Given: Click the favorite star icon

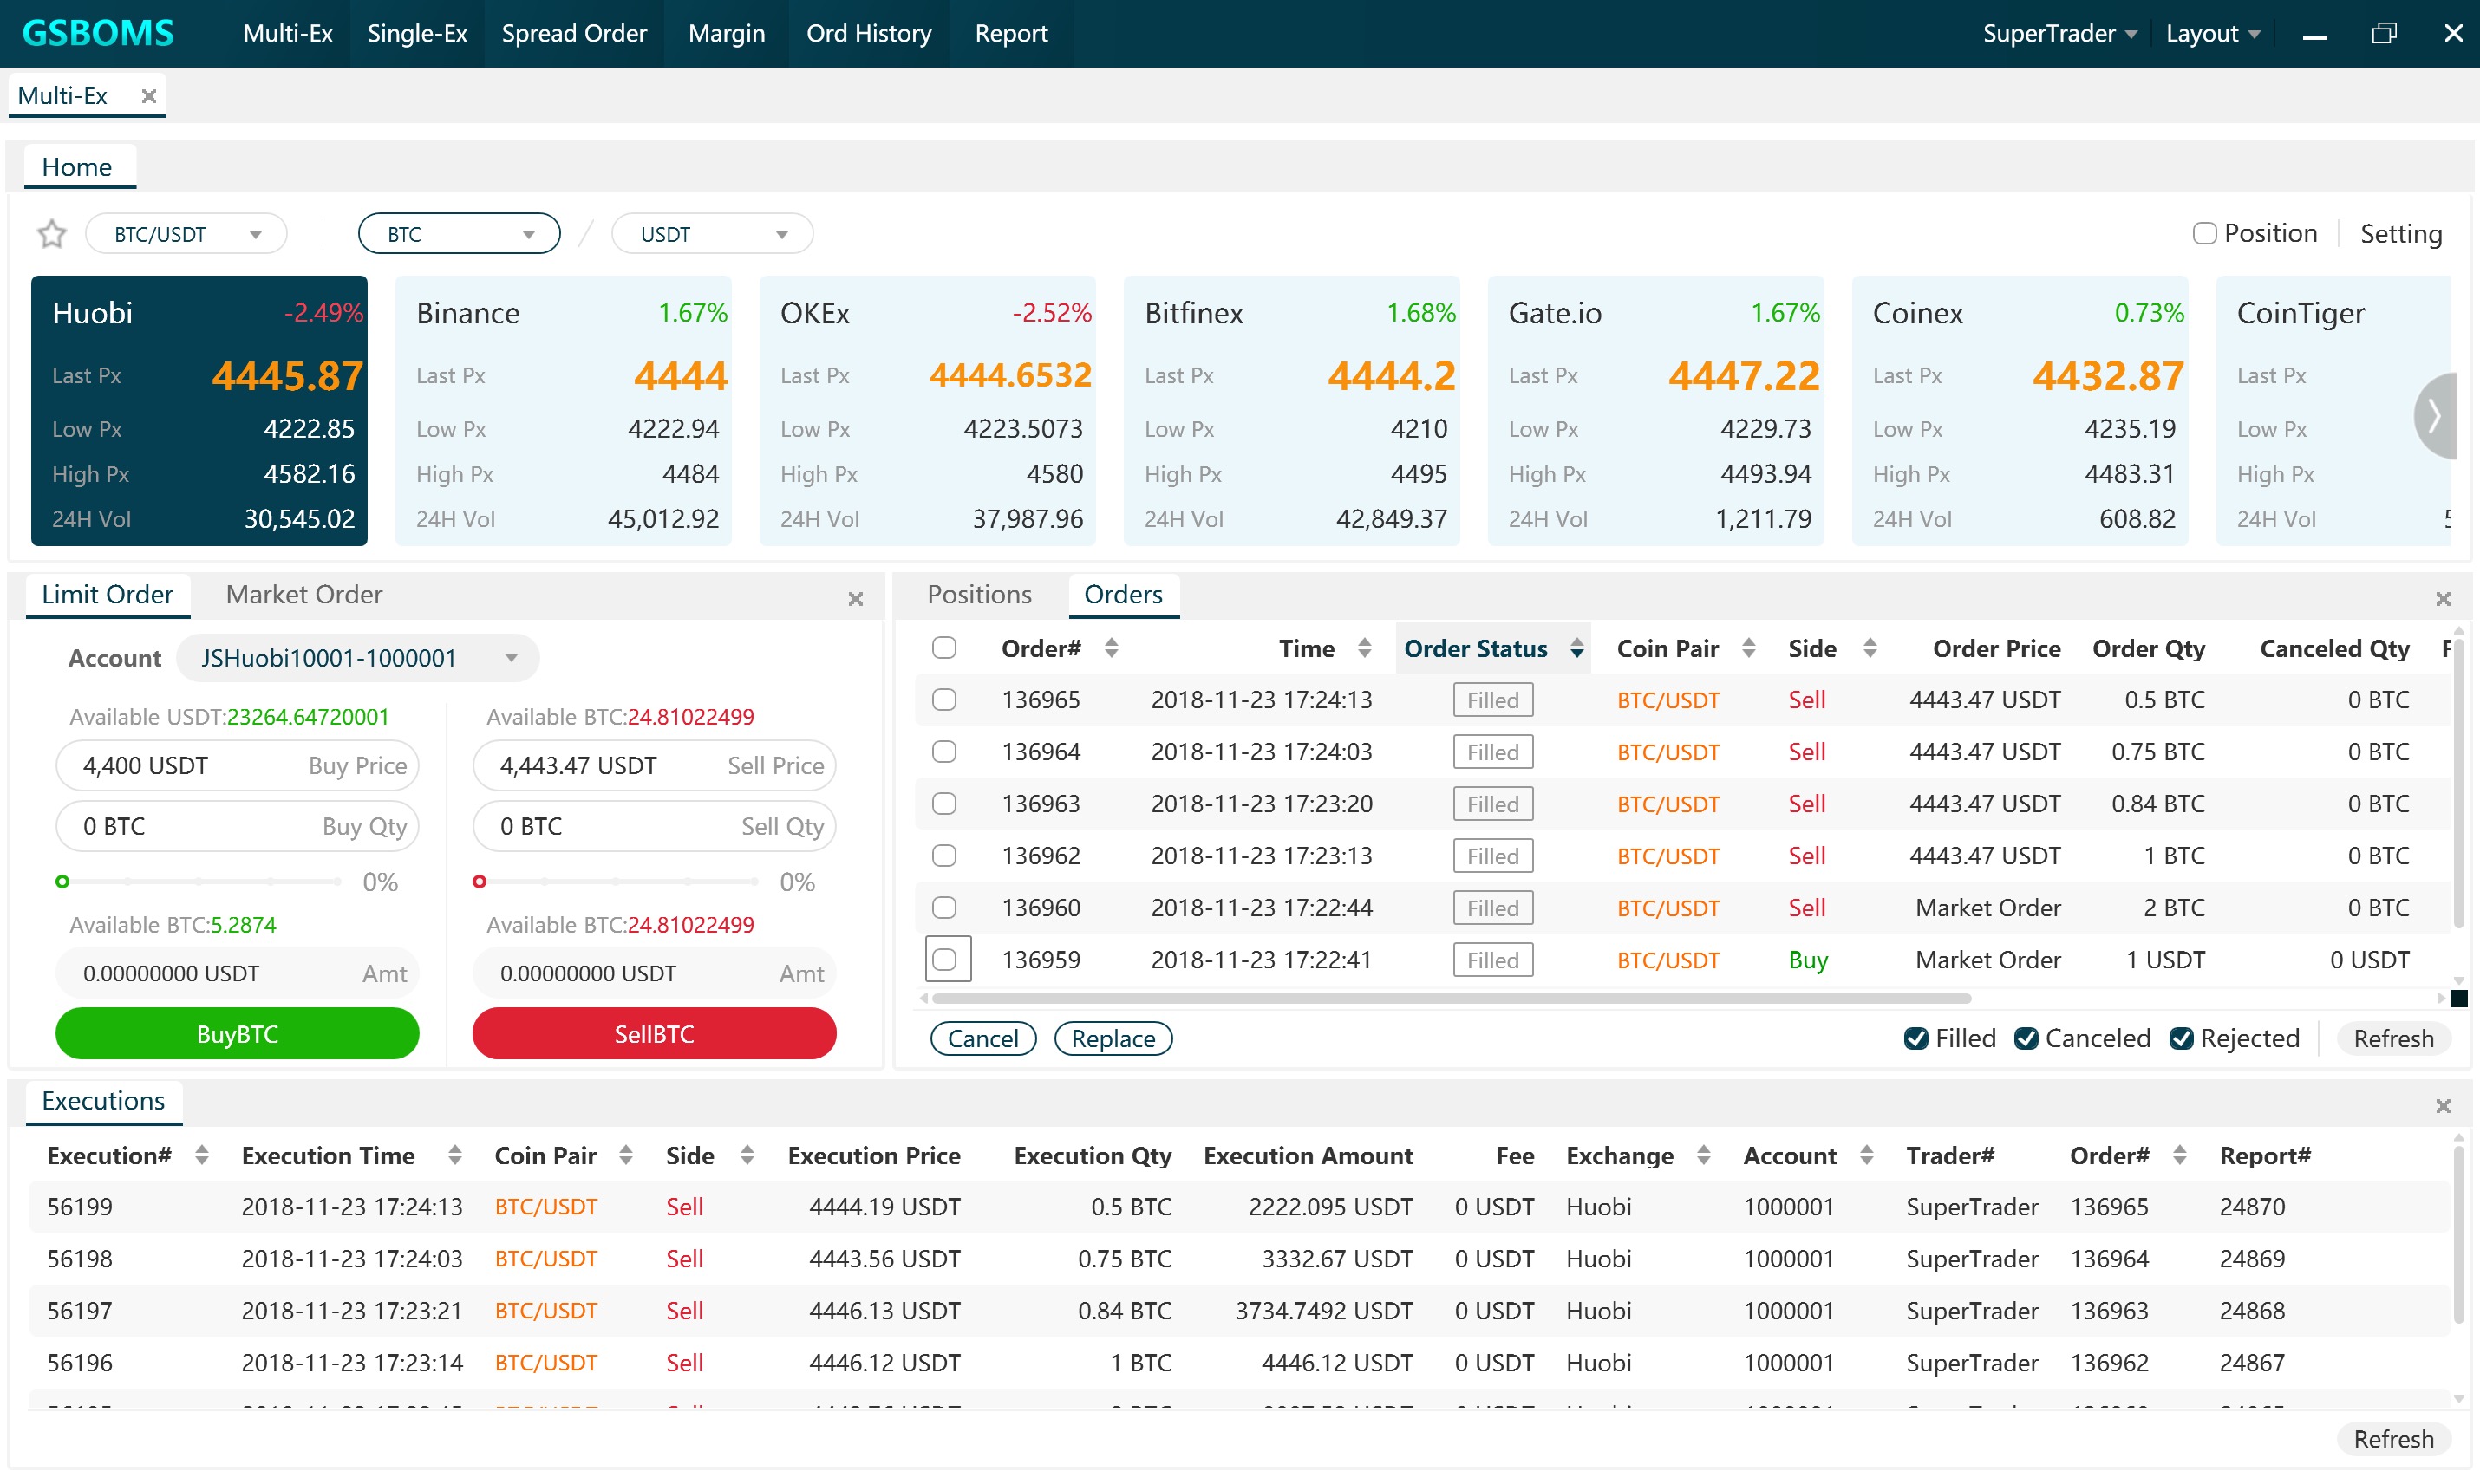Looking at the screenshot, I should [51, 234].
